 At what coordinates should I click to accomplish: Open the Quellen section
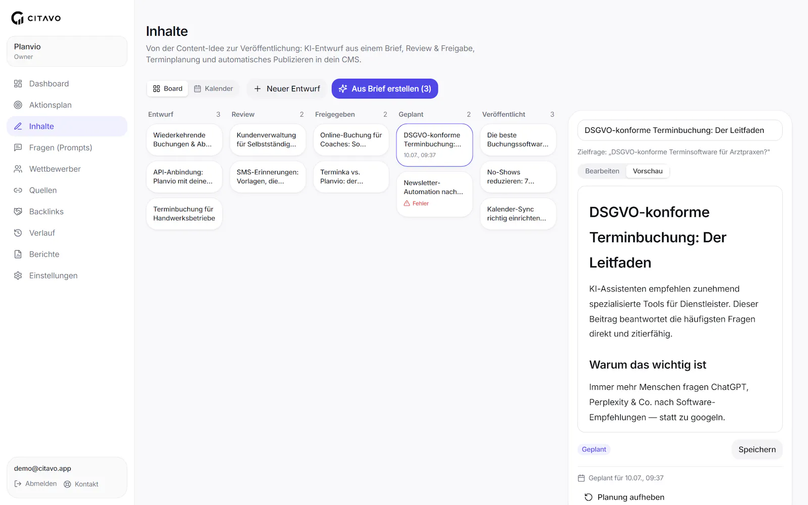[67, 190]
